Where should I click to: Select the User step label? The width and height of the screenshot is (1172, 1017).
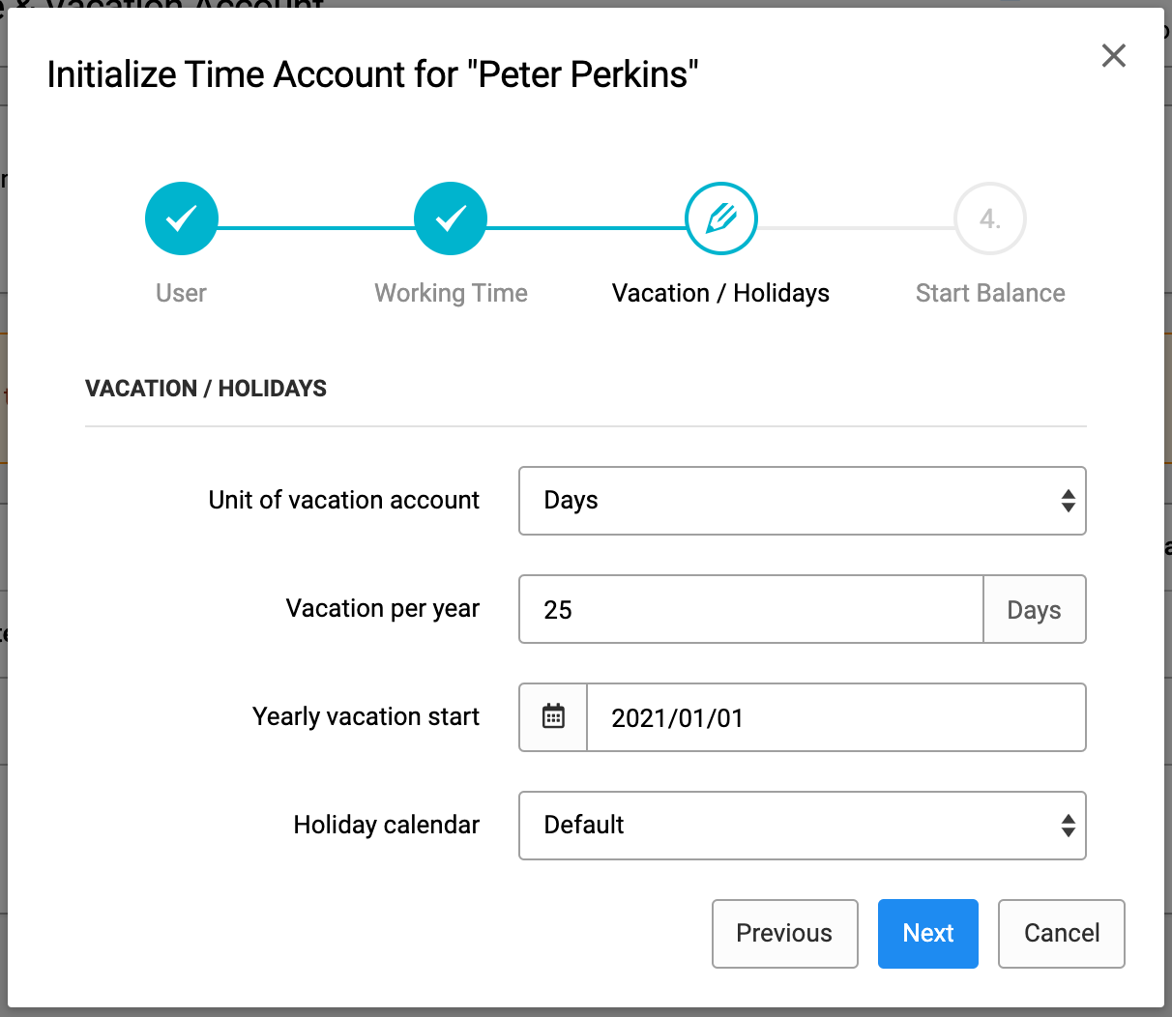tap(182, 293)
